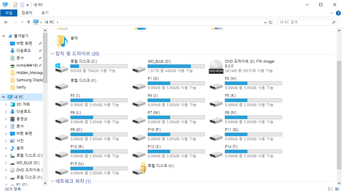Screen dimensions: 342x193
Task: Click the P1 (G:) drive usage bar
Action: pos(176,83)
